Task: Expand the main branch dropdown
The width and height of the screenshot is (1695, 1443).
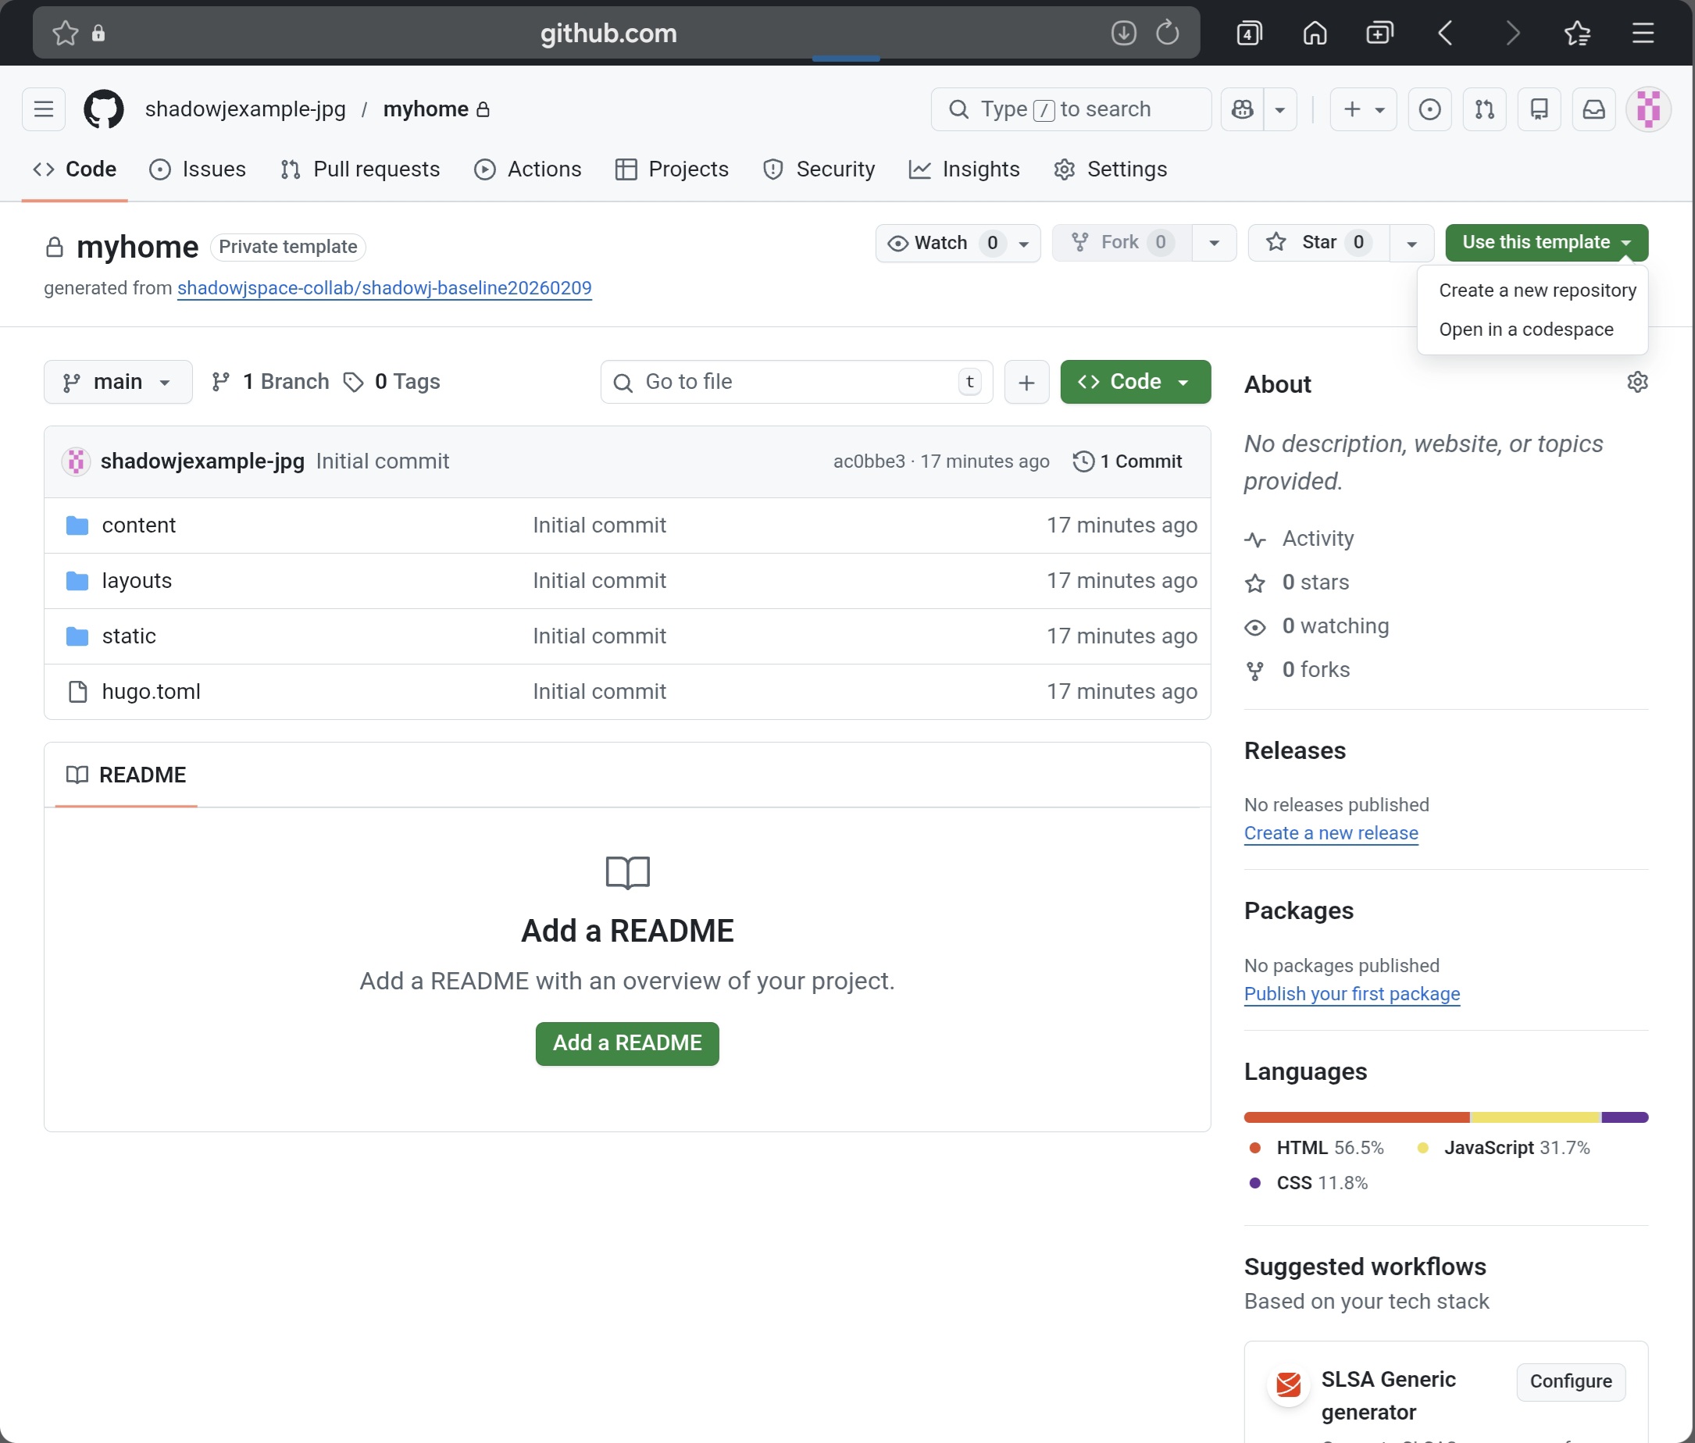Action: (x=118, y=382)
